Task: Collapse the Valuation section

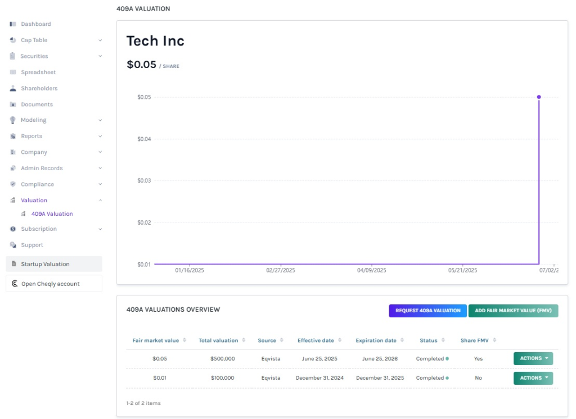Action: click(100, 200)
